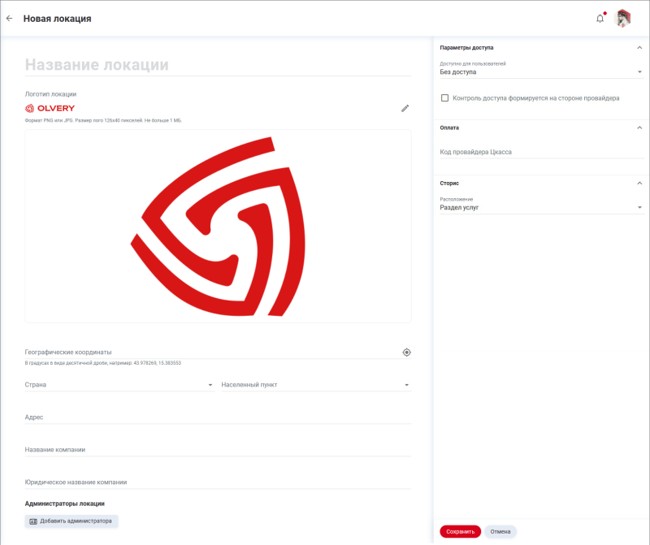Viewport: 650px width, 545px height.
Task: Click the large logo preview image
Action: pyautogui.click(x=218, y=226)
